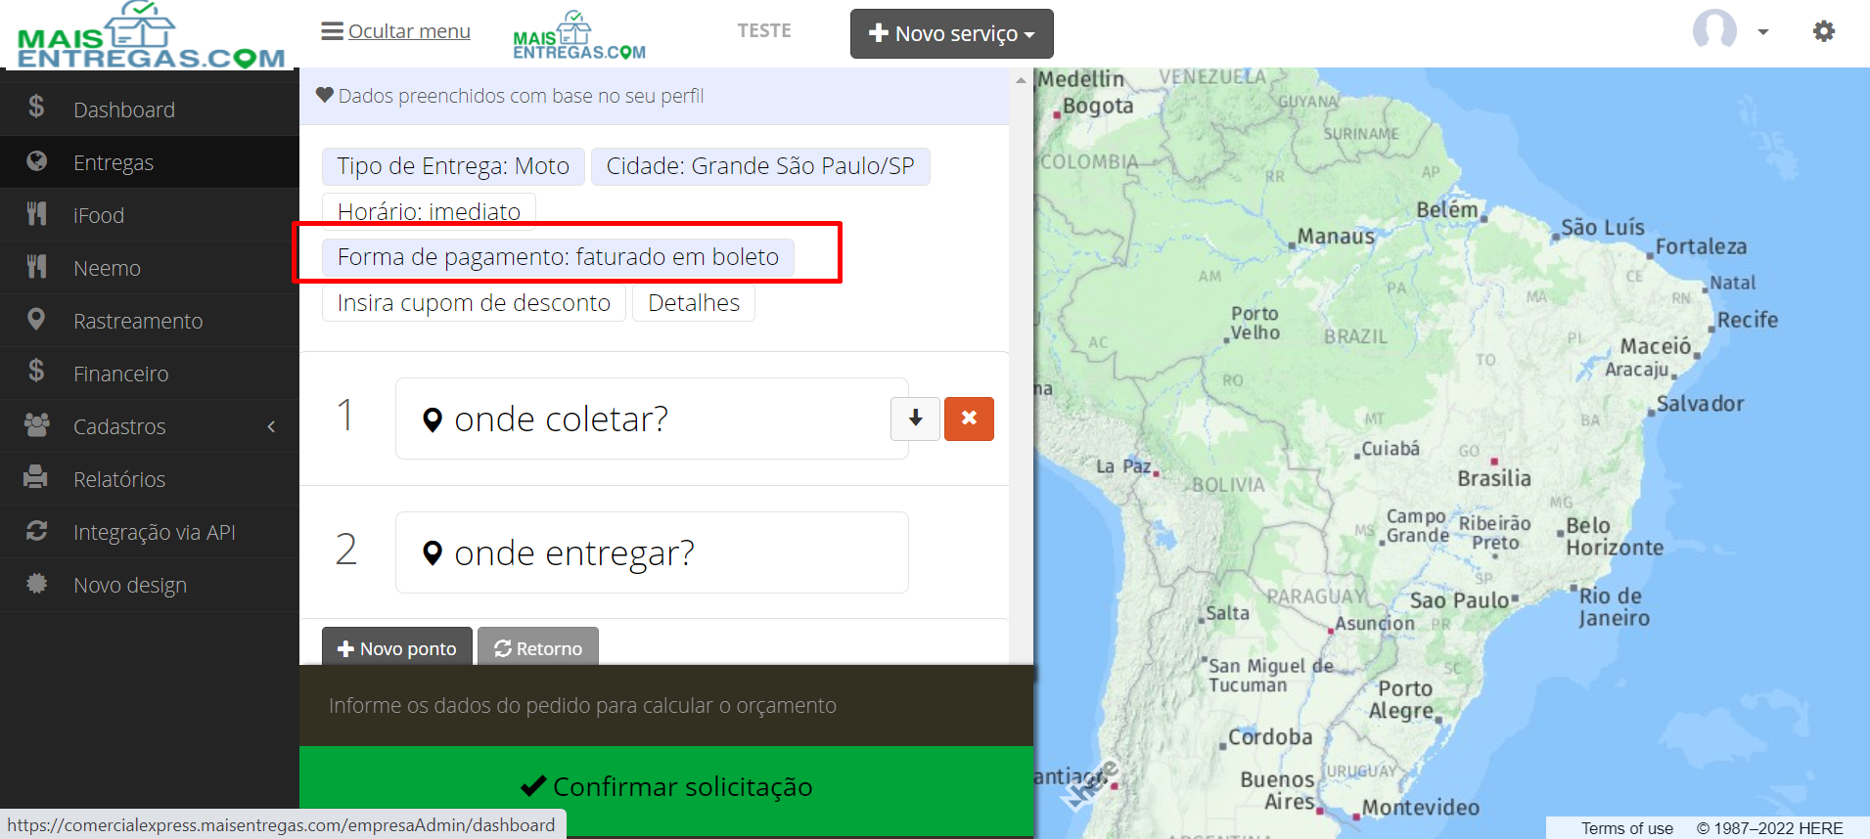Image resolution: width=1870 pixels, height=839 pixels.
Task: Remove point 1 with X button
Action: 969,419
